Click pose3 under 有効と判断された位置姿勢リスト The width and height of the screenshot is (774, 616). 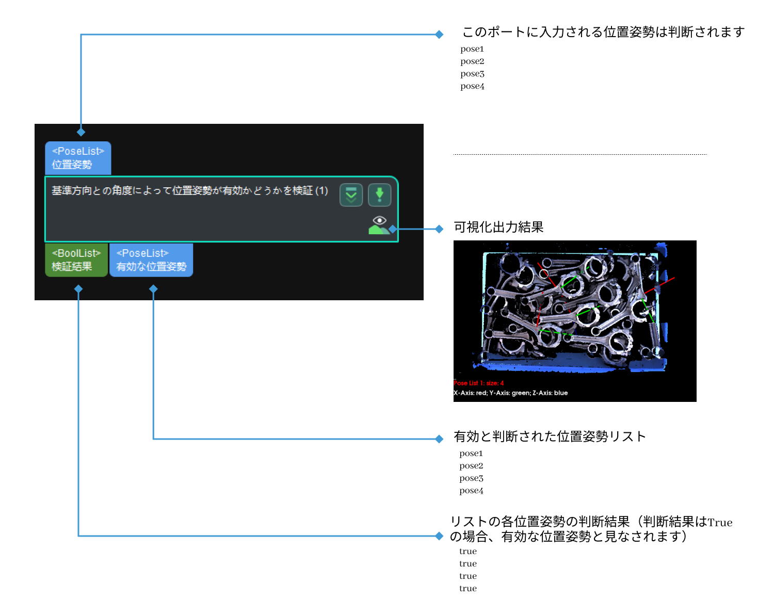pyautogui.click(x=471, y=478)
